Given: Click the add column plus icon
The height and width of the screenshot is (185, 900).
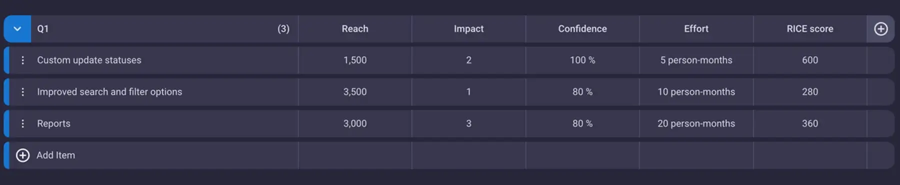Looking at the screenshot, I should pos(880,29).
